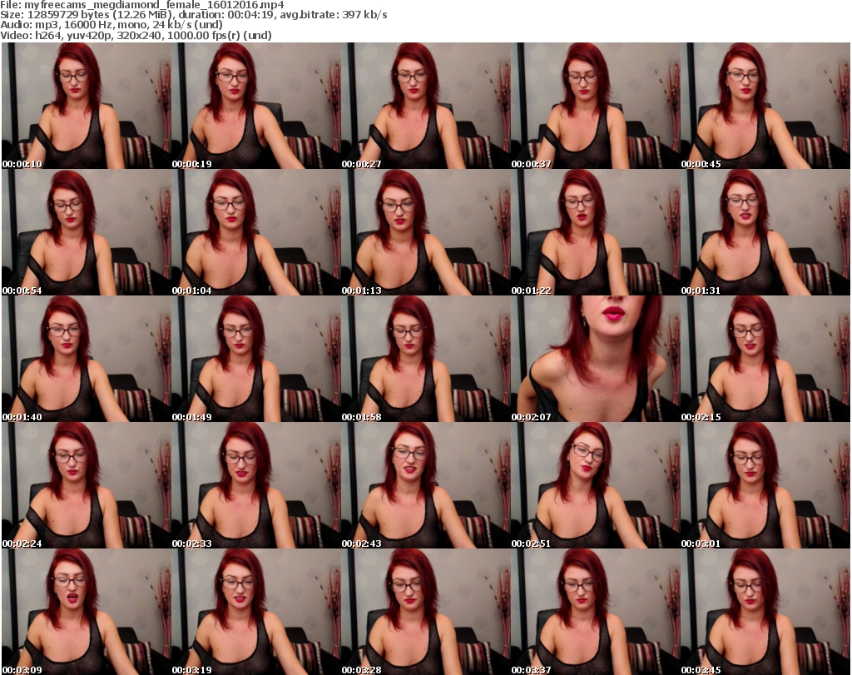This screenshot has width=852, height=675.
Task: Select the thumbnail stamped 00:03:01
Action: [x=765, y=485]
